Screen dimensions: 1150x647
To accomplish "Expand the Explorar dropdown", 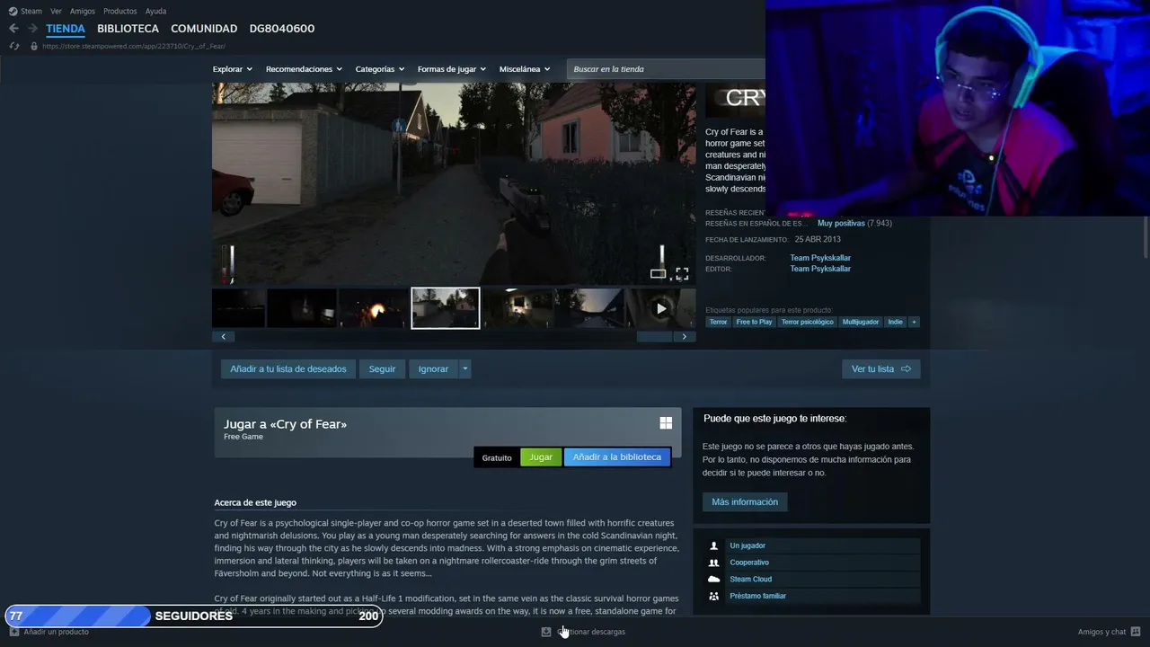I will click(233, 69).
